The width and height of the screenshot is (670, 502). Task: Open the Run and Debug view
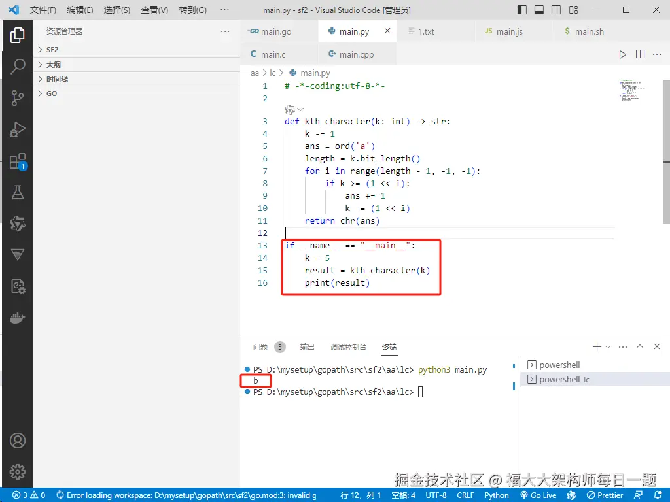[x=18, y=129]
